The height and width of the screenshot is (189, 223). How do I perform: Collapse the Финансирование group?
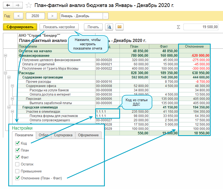coord(5,55)
